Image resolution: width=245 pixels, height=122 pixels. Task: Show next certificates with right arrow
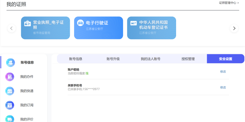[x=234, y=28]
